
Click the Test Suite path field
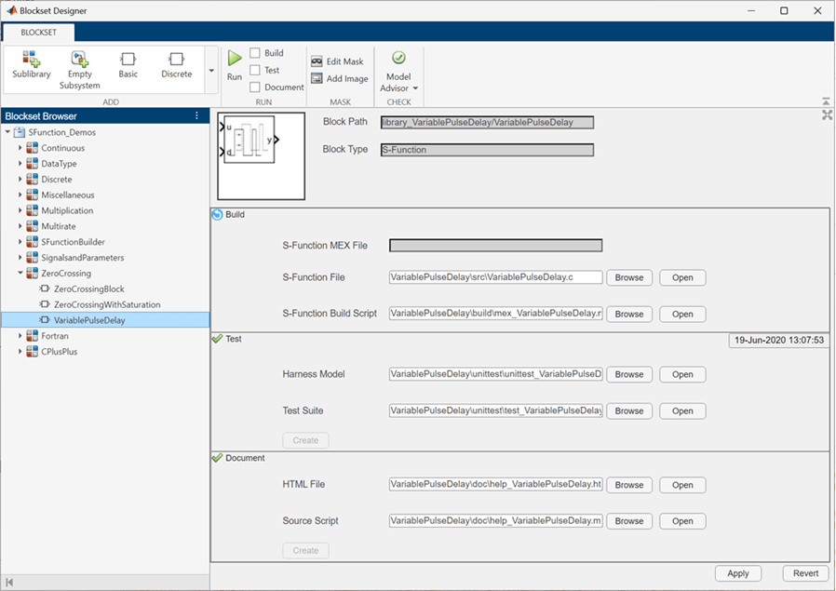[495, 410]
